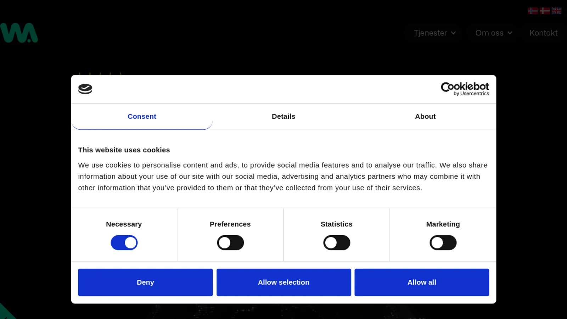Viewport: 567px width, 319px height.
Task: Open the About tab
Action: coord(425,117)
